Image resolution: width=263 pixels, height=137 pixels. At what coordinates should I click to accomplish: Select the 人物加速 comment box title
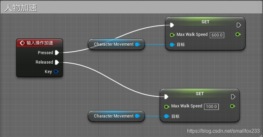point(20,8)
